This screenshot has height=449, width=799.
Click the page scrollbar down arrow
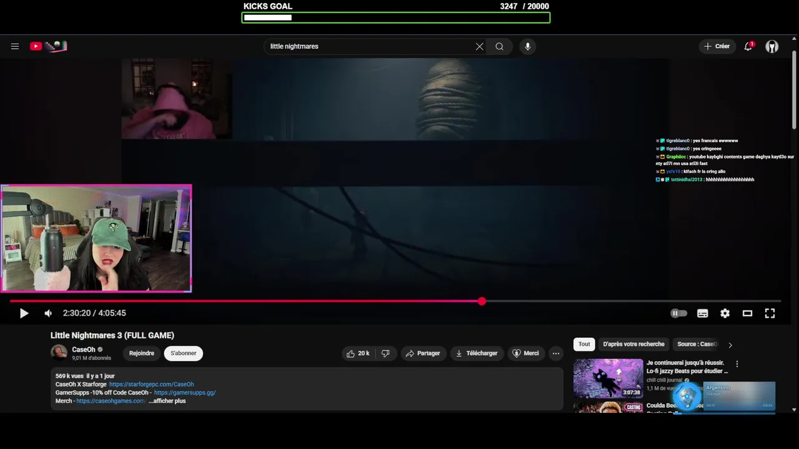pos(794,410)
